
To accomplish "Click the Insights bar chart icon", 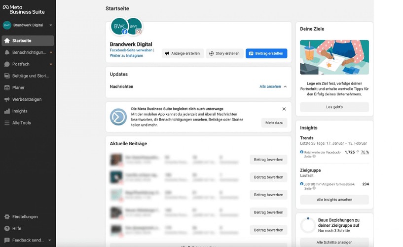I will point(7,111).
